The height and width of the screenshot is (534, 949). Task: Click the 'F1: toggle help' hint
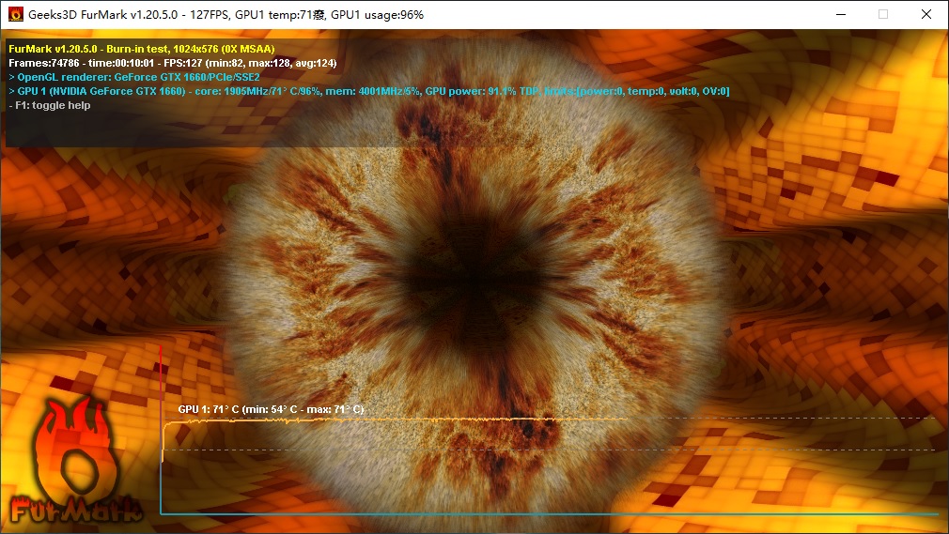coord(50,105)
